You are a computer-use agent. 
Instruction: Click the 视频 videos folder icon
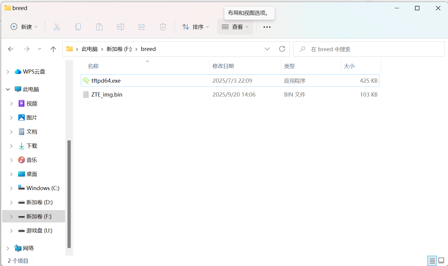point(22,103)
